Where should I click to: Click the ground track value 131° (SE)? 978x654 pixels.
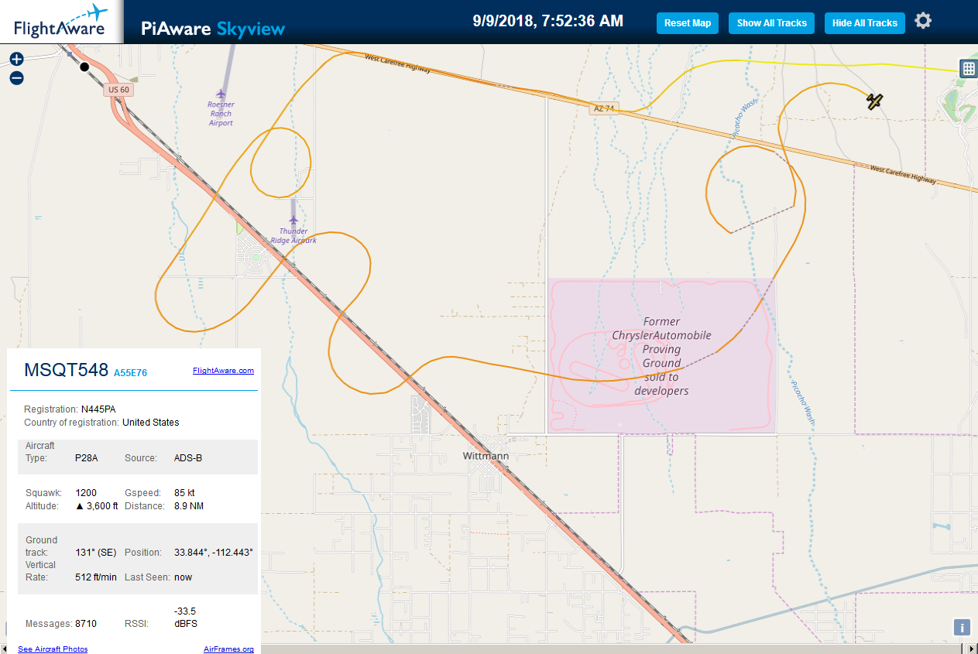[96, 553]
